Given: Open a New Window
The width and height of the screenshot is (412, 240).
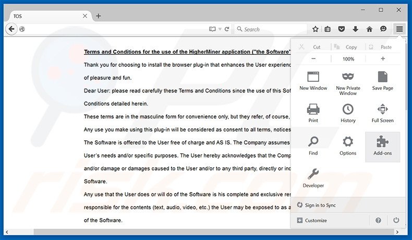Looking at the screenshot, I should (313, 81).
